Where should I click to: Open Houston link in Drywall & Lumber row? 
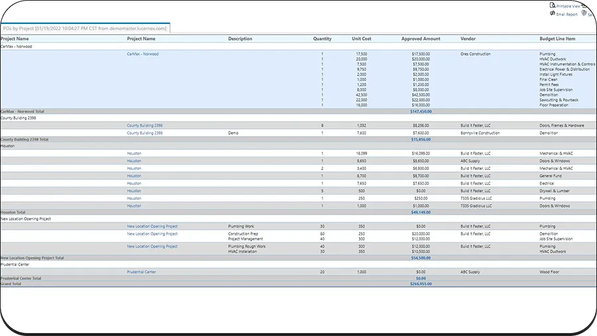point(134,191)
